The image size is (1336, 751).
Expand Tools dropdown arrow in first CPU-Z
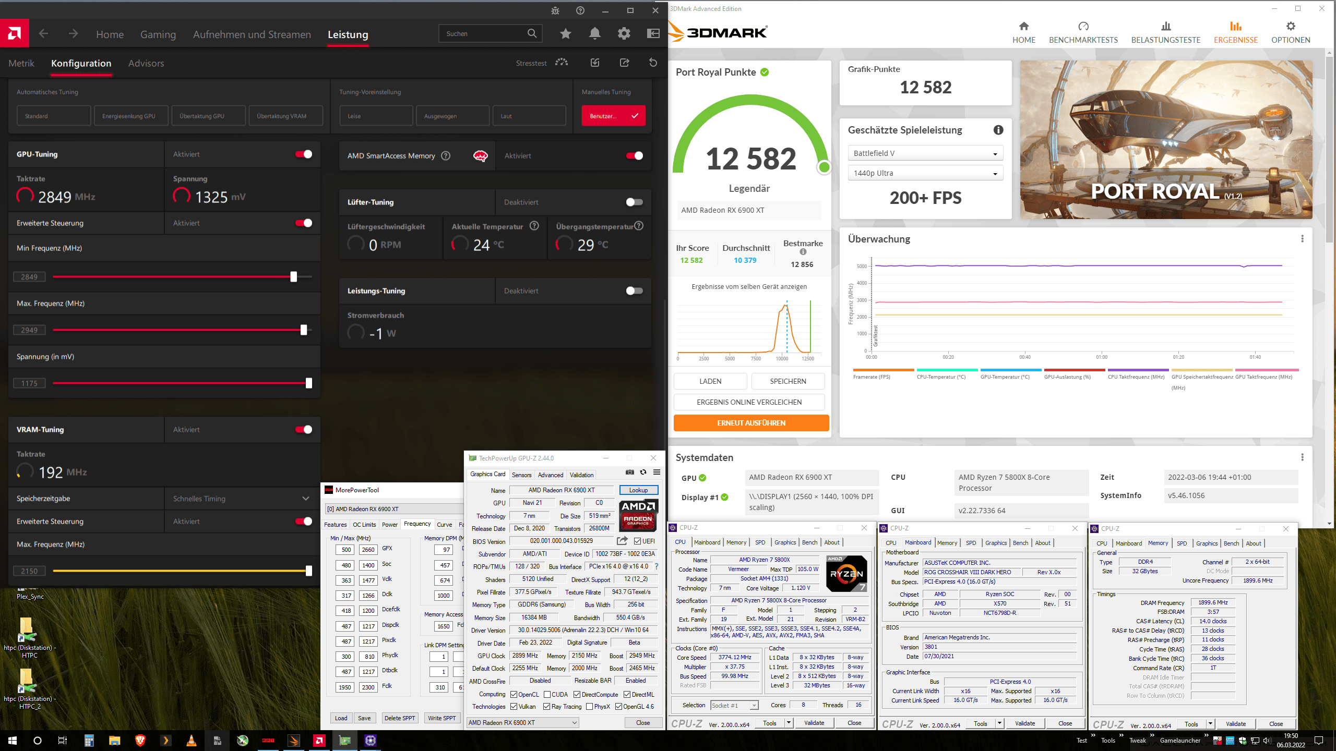click(x=789, y=722)
